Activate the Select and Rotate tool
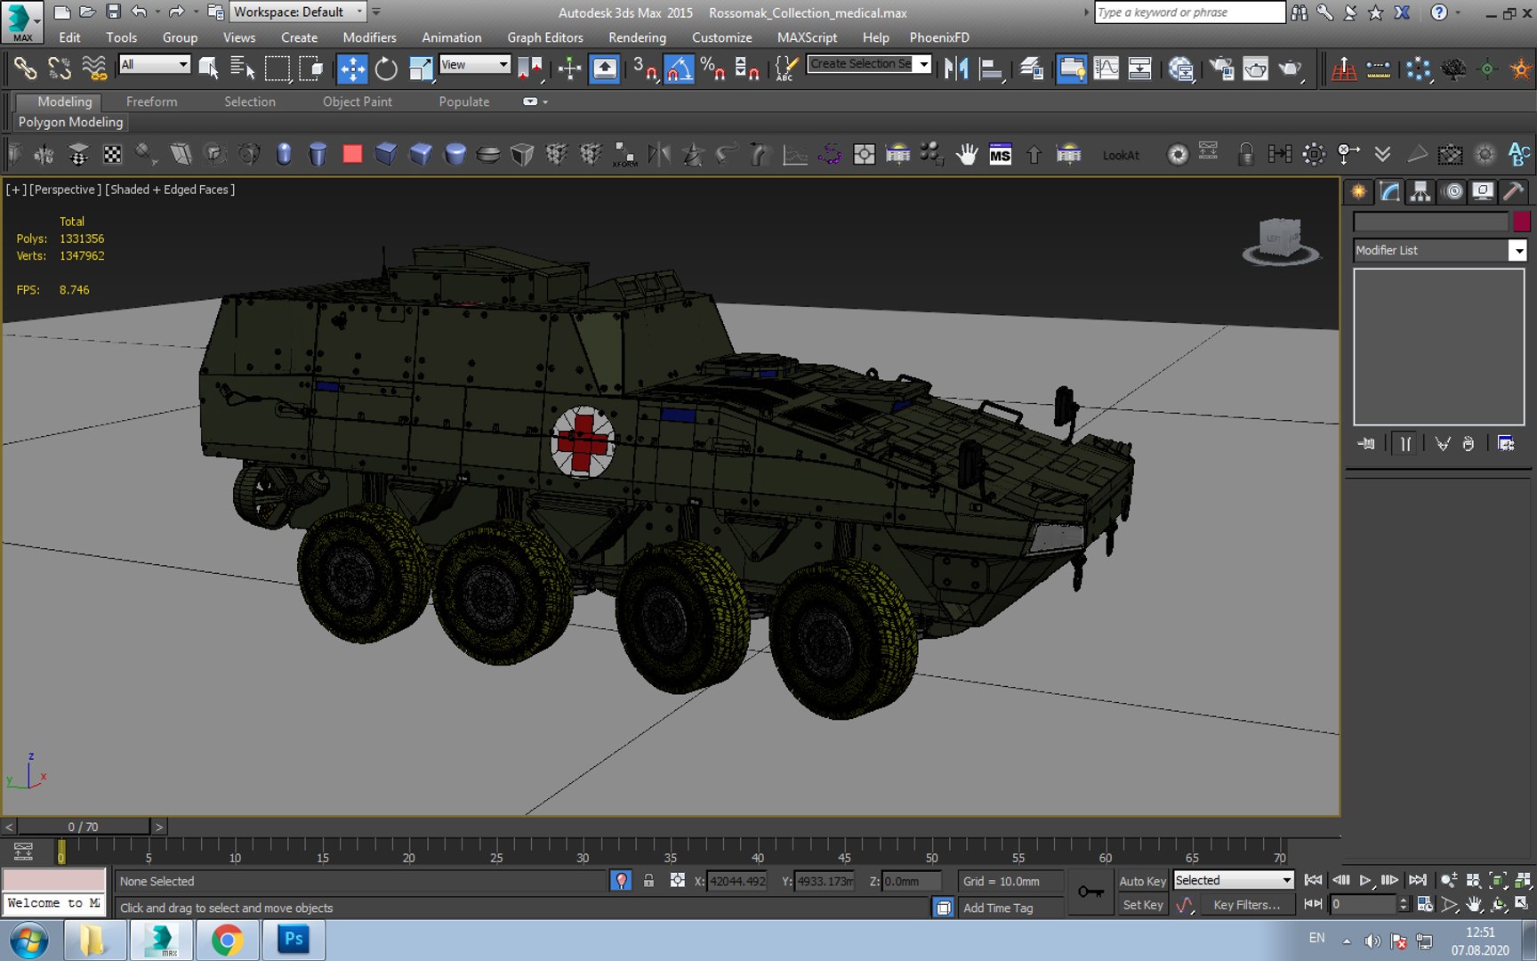The height and width of the screenshot is (961, 1537). [x=386, y=69]
